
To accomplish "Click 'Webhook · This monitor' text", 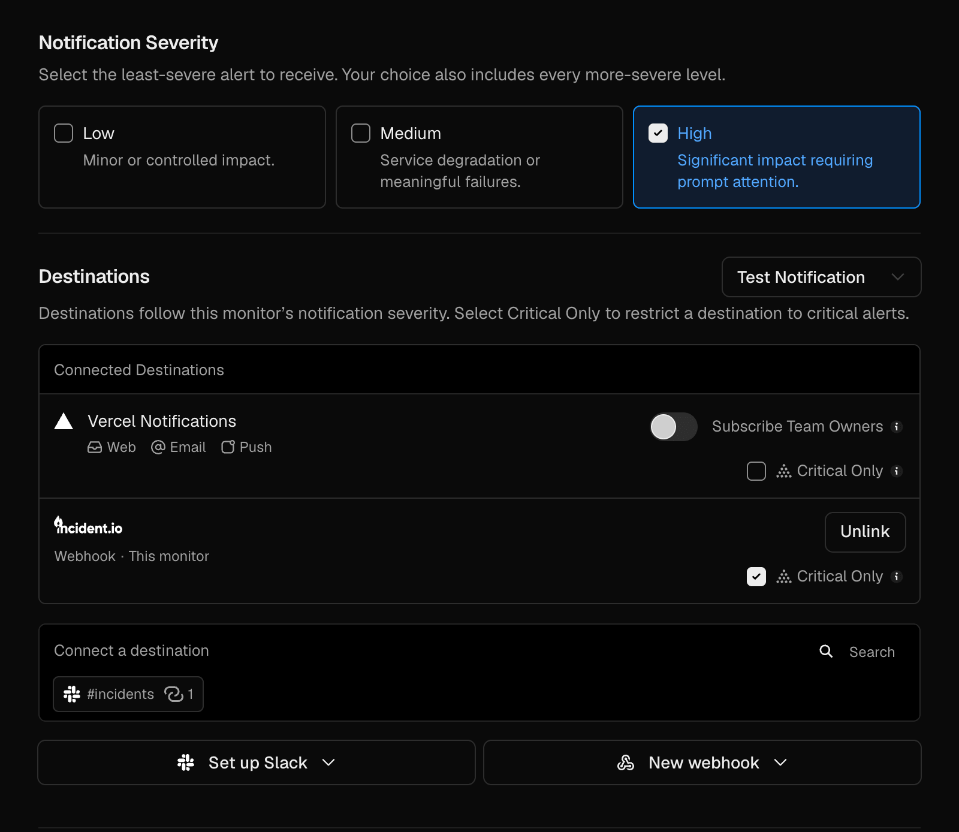I will click(132, 556).
